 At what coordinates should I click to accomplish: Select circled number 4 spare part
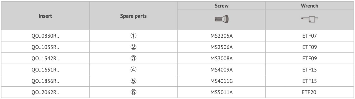pyautogui.click(x=133, y=70)
